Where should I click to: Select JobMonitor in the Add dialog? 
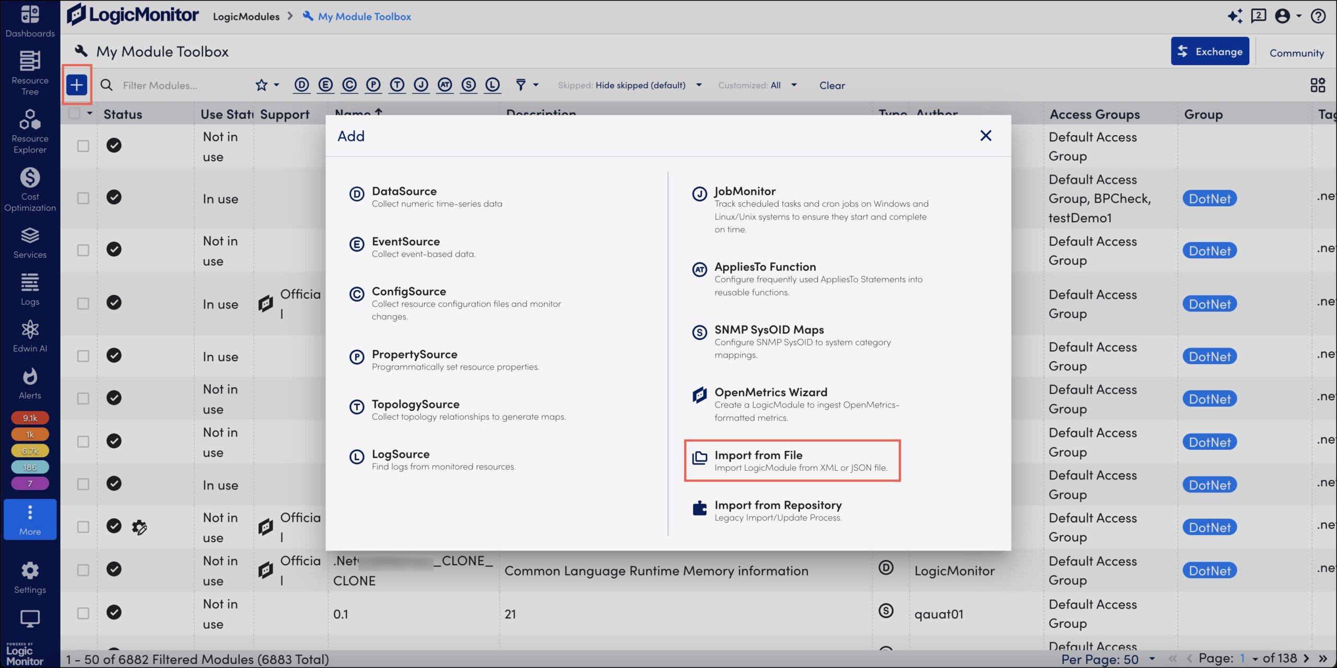(x=810, y=210)
